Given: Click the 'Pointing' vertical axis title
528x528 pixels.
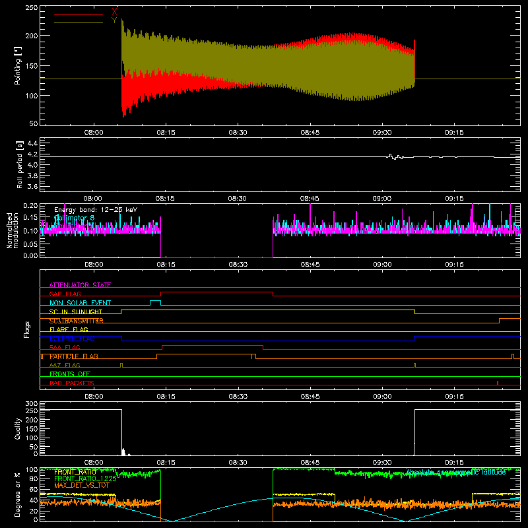Looking at the screenshot, I should 18,67.
